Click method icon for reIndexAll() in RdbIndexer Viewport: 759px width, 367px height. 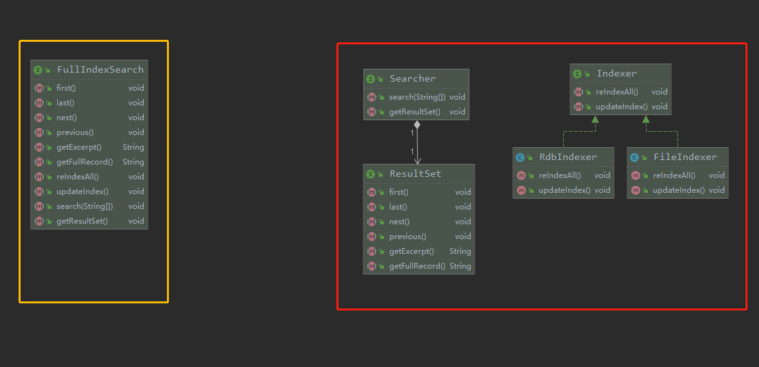pos(521,175)
